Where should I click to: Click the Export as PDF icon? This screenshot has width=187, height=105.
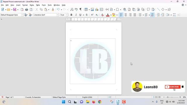point(22,10)
